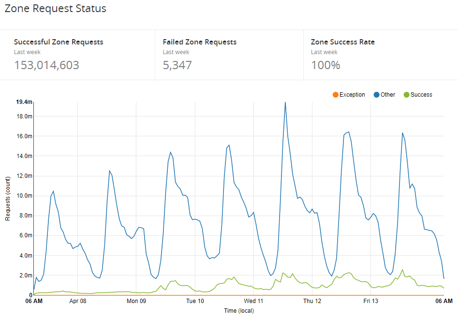Click the highest peak of the blue Other line

point(285,102)
